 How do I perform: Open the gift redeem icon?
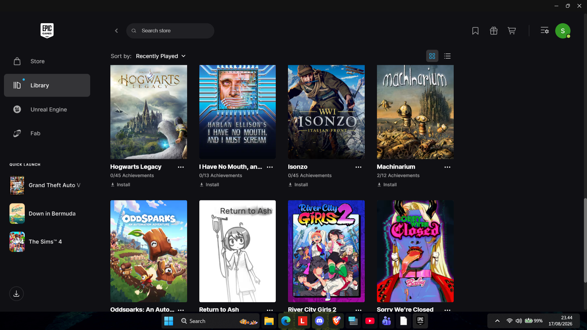[494, 31]
